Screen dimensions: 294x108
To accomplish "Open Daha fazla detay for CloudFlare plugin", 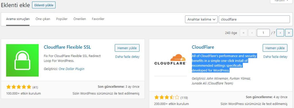I will (x=275, y=57).
